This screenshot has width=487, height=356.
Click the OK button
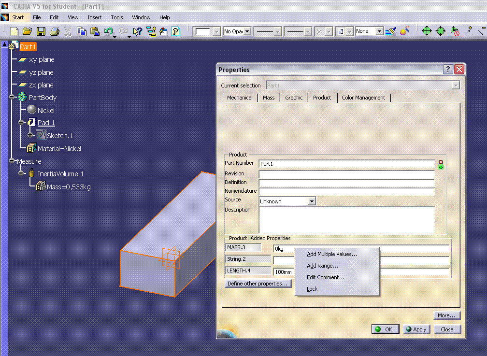pos(385,329)
